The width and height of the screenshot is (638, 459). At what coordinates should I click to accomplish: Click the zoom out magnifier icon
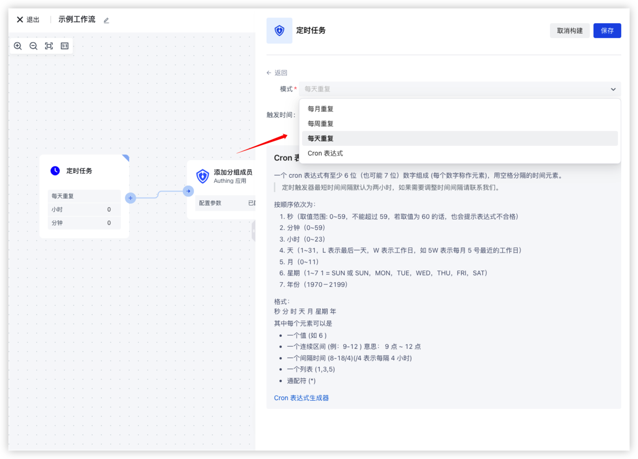click(33, 46)
